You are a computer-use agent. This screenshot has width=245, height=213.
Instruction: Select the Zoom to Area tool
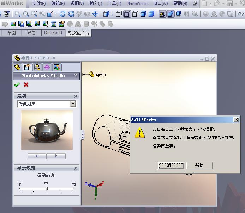(x=26, y=14)
